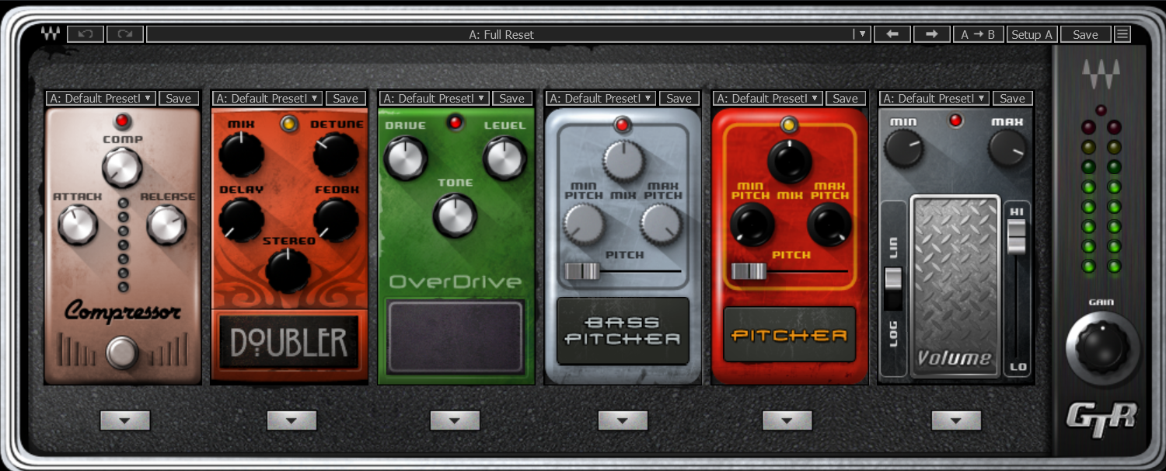The width and height of the screenshot is (1166, 471).
Task: Click the Compressor RELEASE knob
Action: 167,225
